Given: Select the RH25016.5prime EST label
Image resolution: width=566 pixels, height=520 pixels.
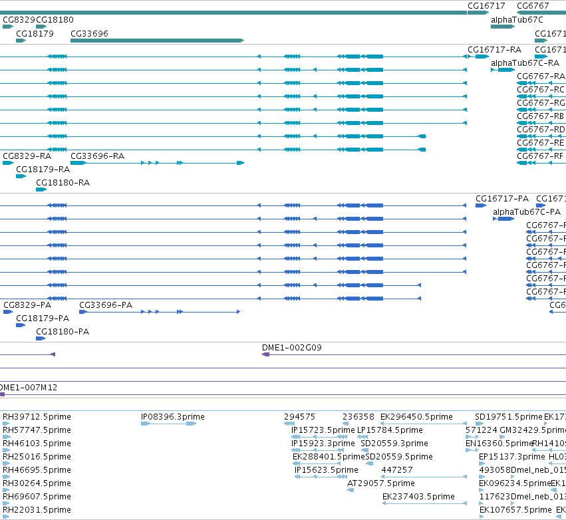Looking at the screenshot, I should [37, 456].
